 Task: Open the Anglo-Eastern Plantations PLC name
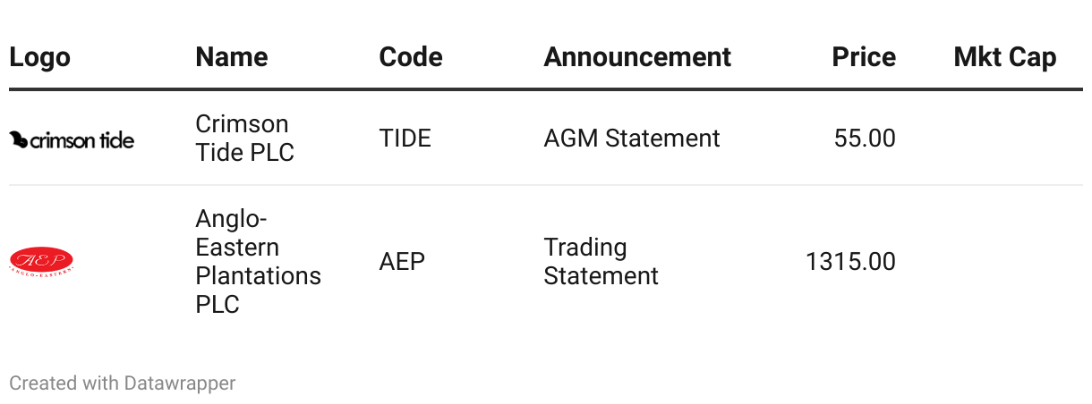(x=258, y=261)
